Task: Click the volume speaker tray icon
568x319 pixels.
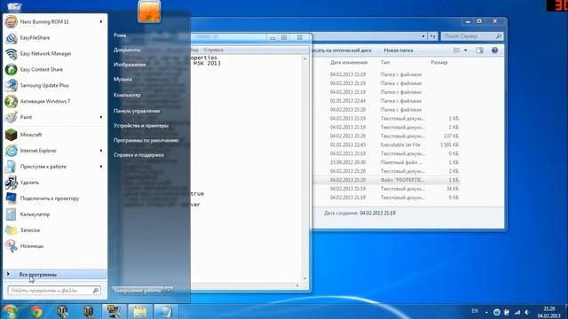Action: coord(527,312)
